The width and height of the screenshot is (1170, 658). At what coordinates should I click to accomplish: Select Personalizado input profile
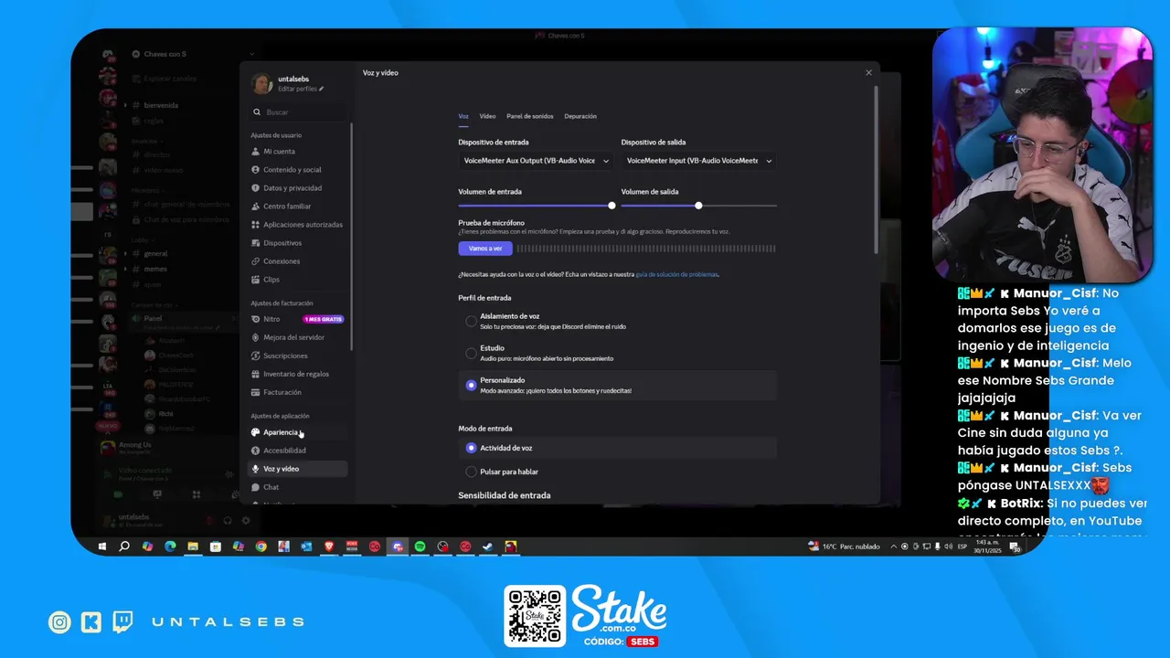pos(617,386)
